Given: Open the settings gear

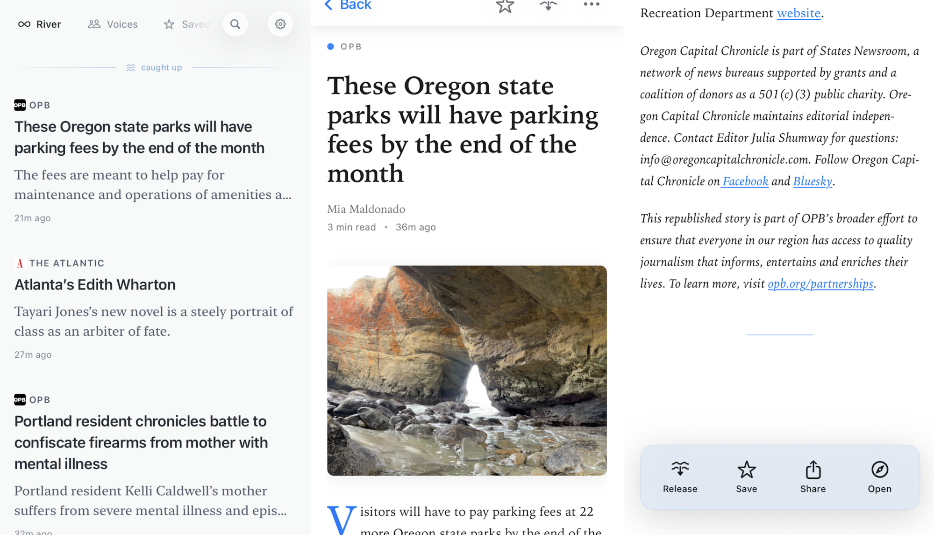Looking at the screenshot, I should coord(280,24).
